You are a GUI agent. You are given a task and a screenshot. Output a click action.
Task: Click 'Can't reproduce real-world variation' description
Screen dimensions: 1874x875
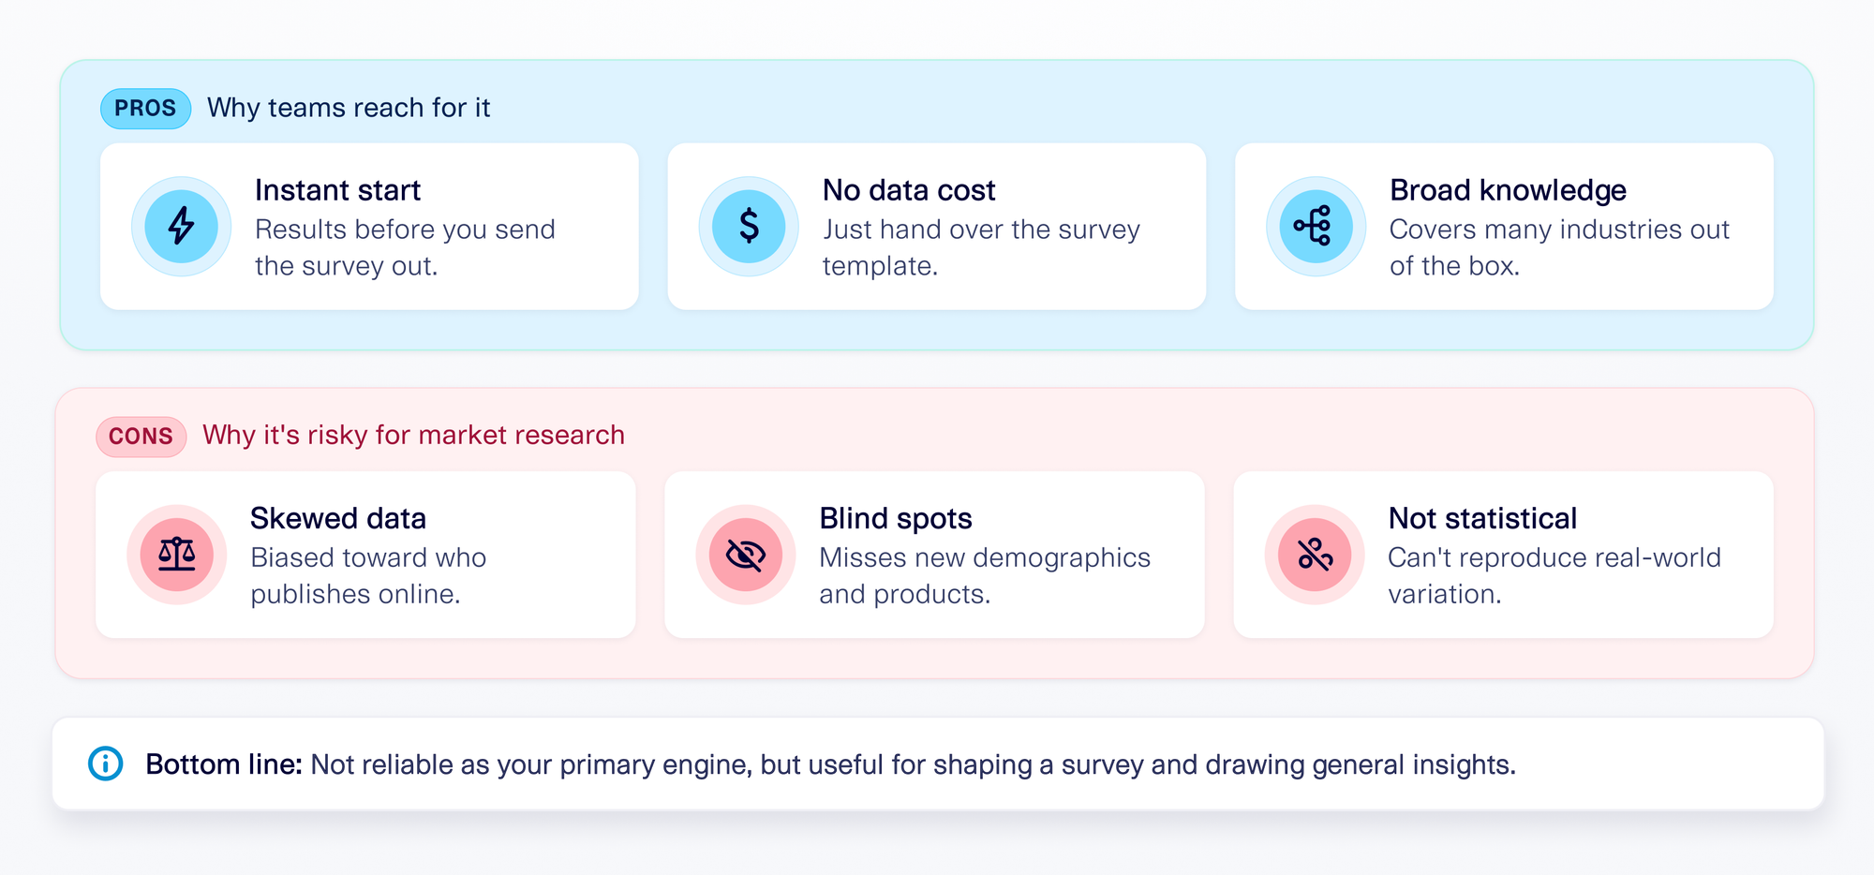click(x=1554, y=575)
